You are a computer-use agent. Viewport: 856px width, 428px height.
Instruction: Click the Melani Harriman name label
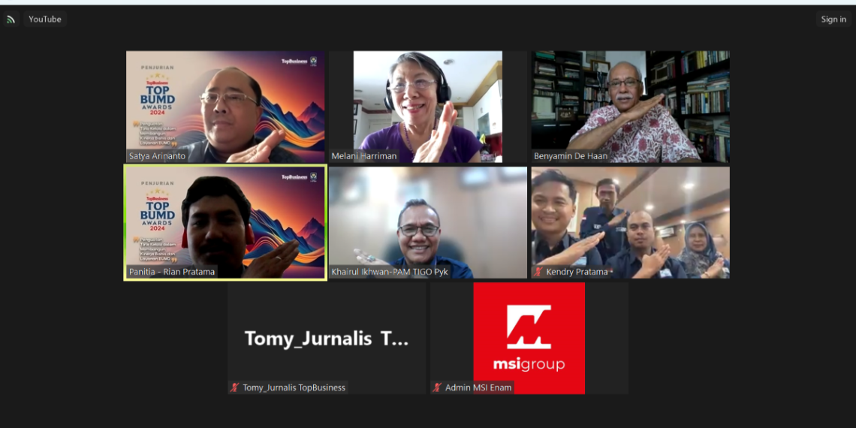click(x=363, y=156)
